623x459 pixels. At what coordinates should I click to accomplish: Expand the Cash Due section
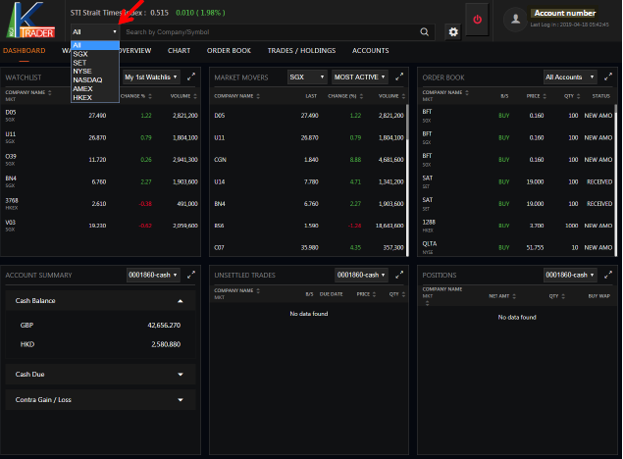(x=100, y=374)
